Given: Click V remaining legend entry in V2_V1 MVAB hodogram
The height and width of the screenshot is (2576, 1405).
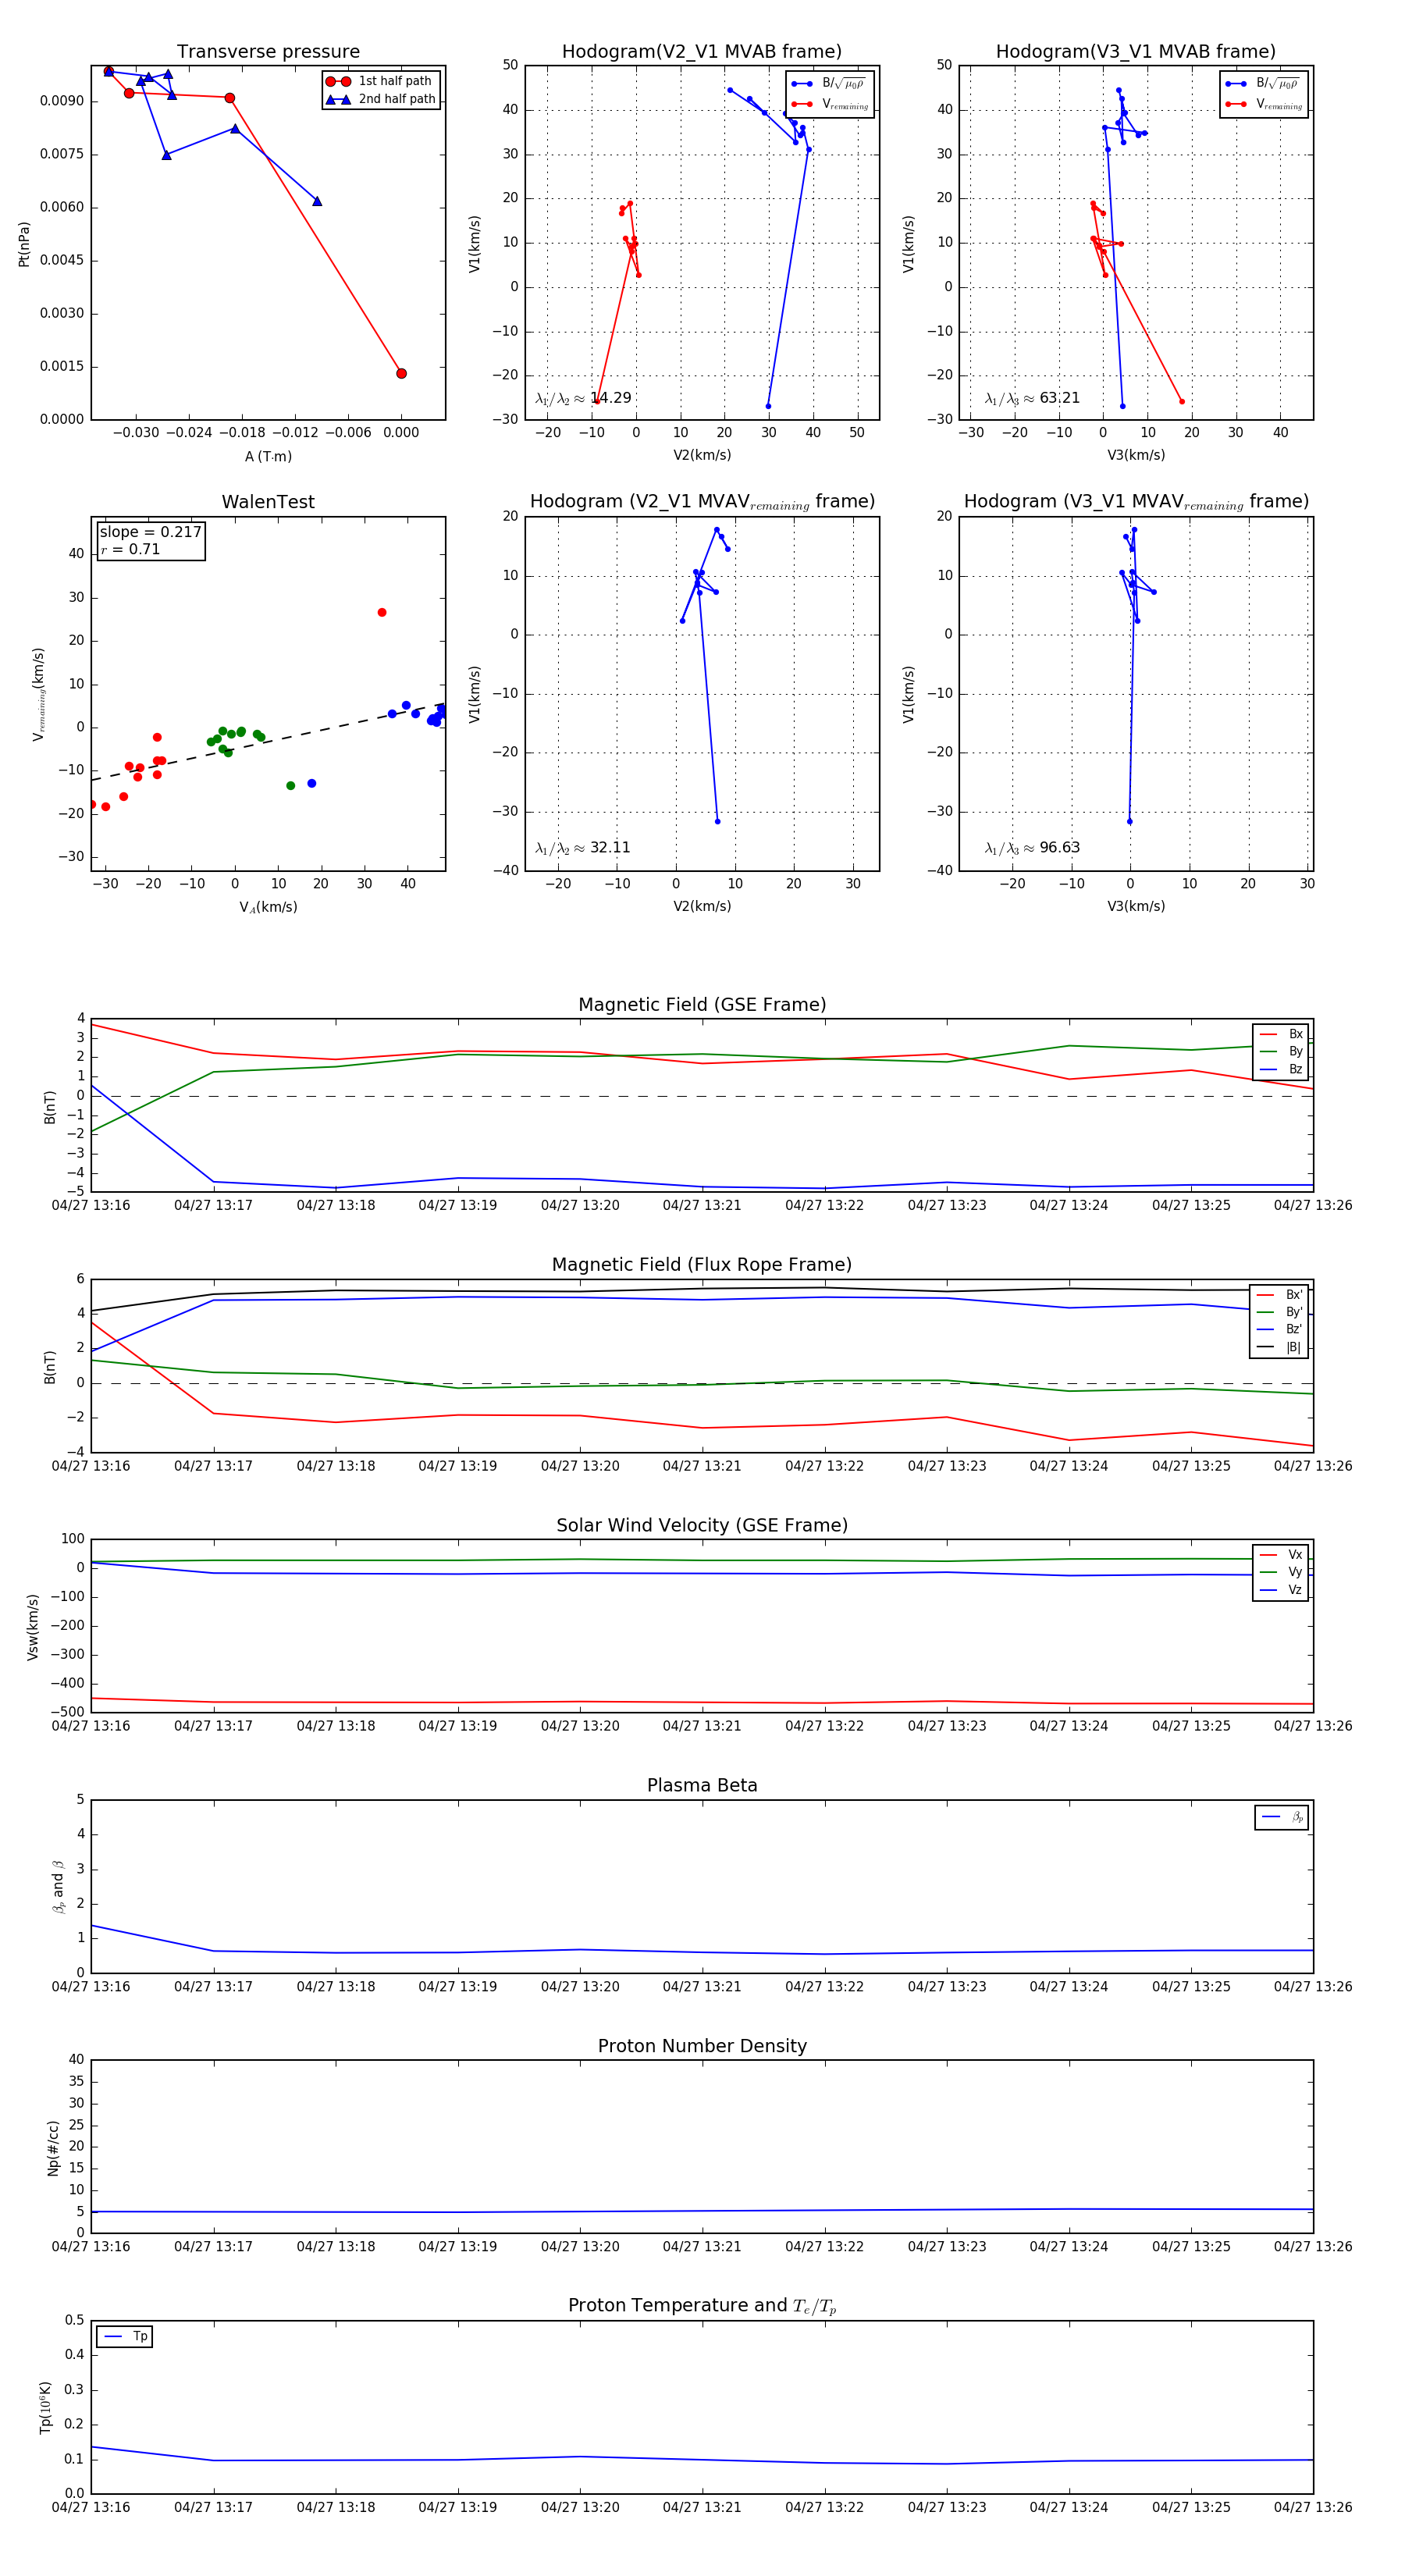Looking at the screenshot, I should point(830,104).
